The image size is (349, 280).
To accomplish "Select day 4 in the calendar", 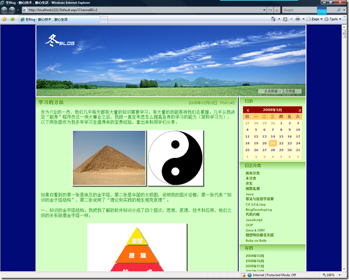I will point(247,130).
